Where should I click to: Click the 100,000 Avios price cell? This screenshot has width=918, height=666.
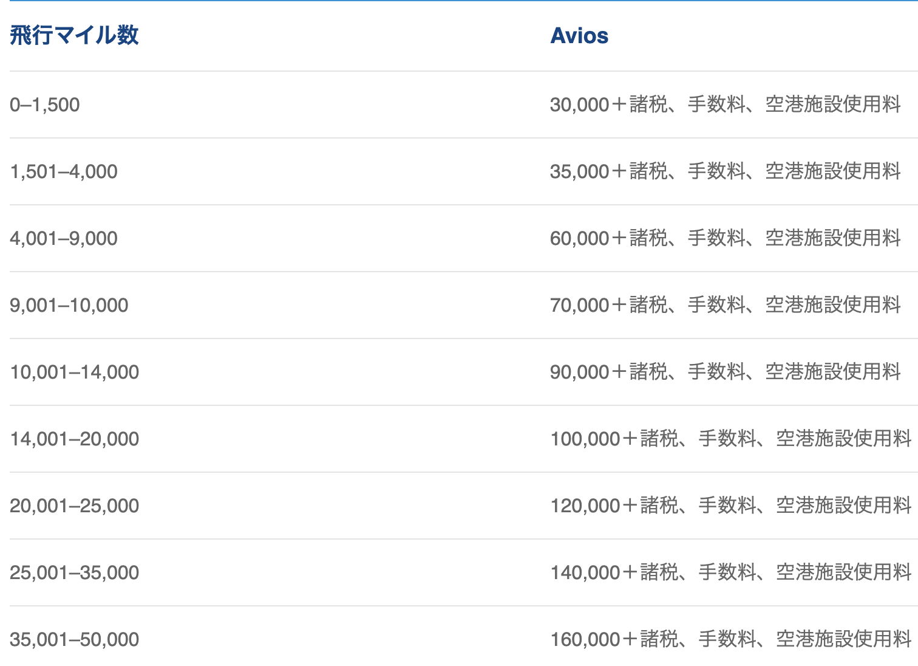click(x=730, y=439)
